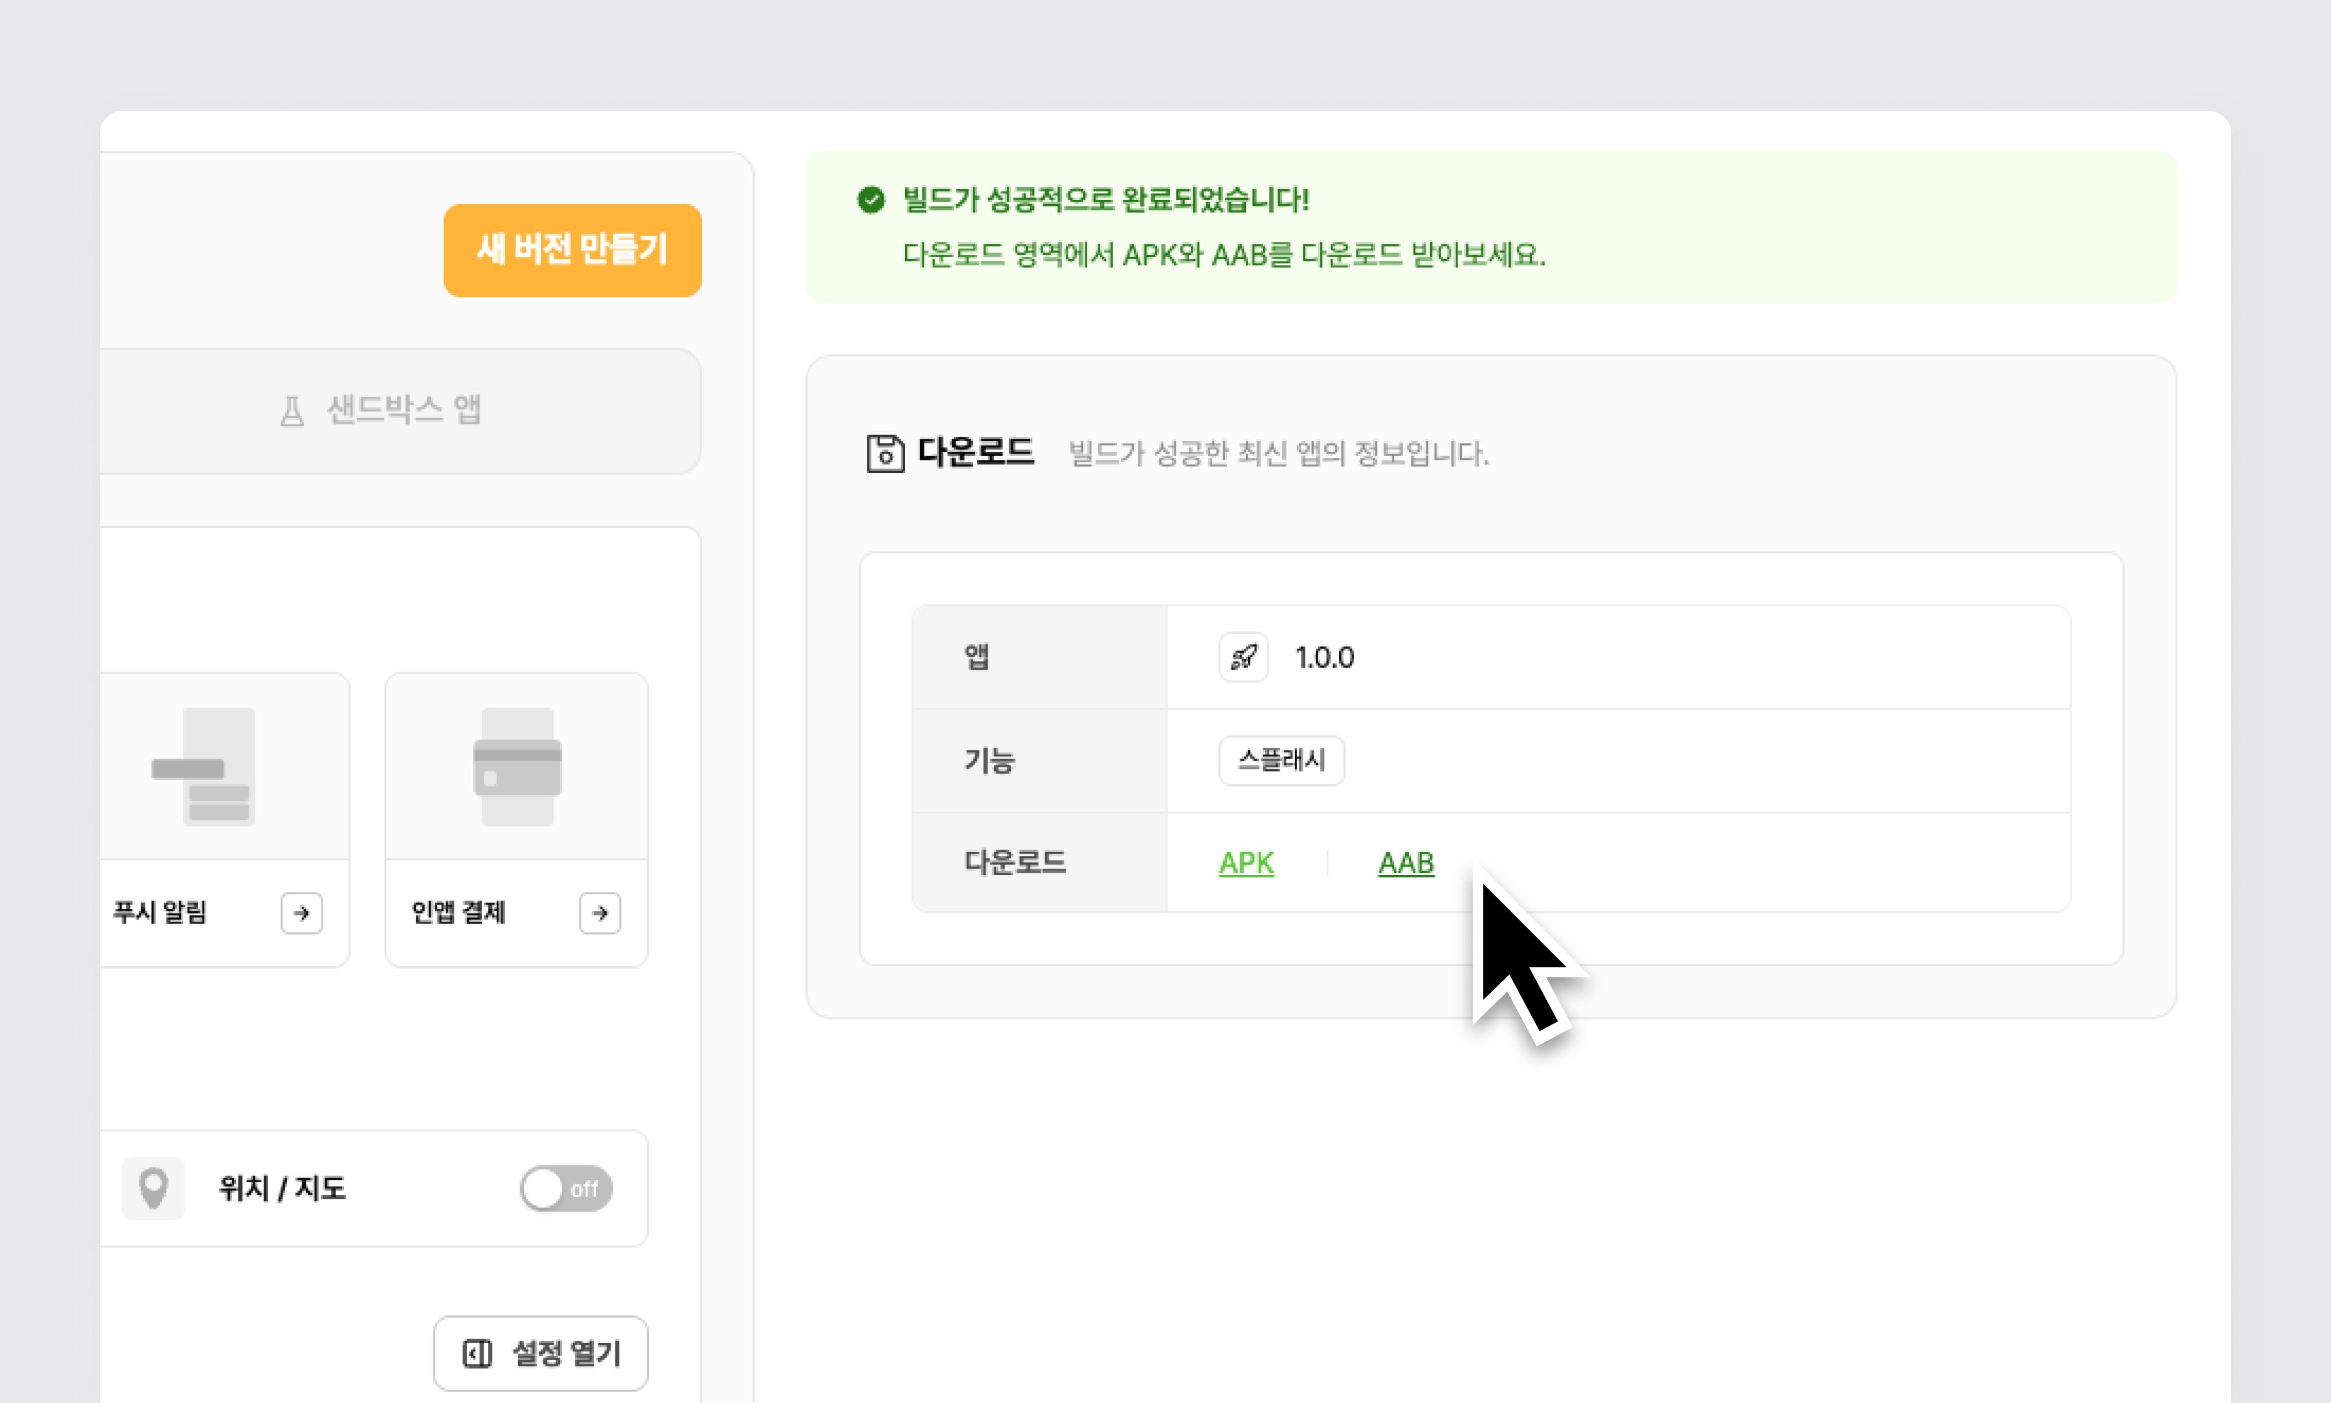This screenshot has height=1403, width=2331.
Task: Click the 설정 열기 button
Action: click(x=541, y=1353)
